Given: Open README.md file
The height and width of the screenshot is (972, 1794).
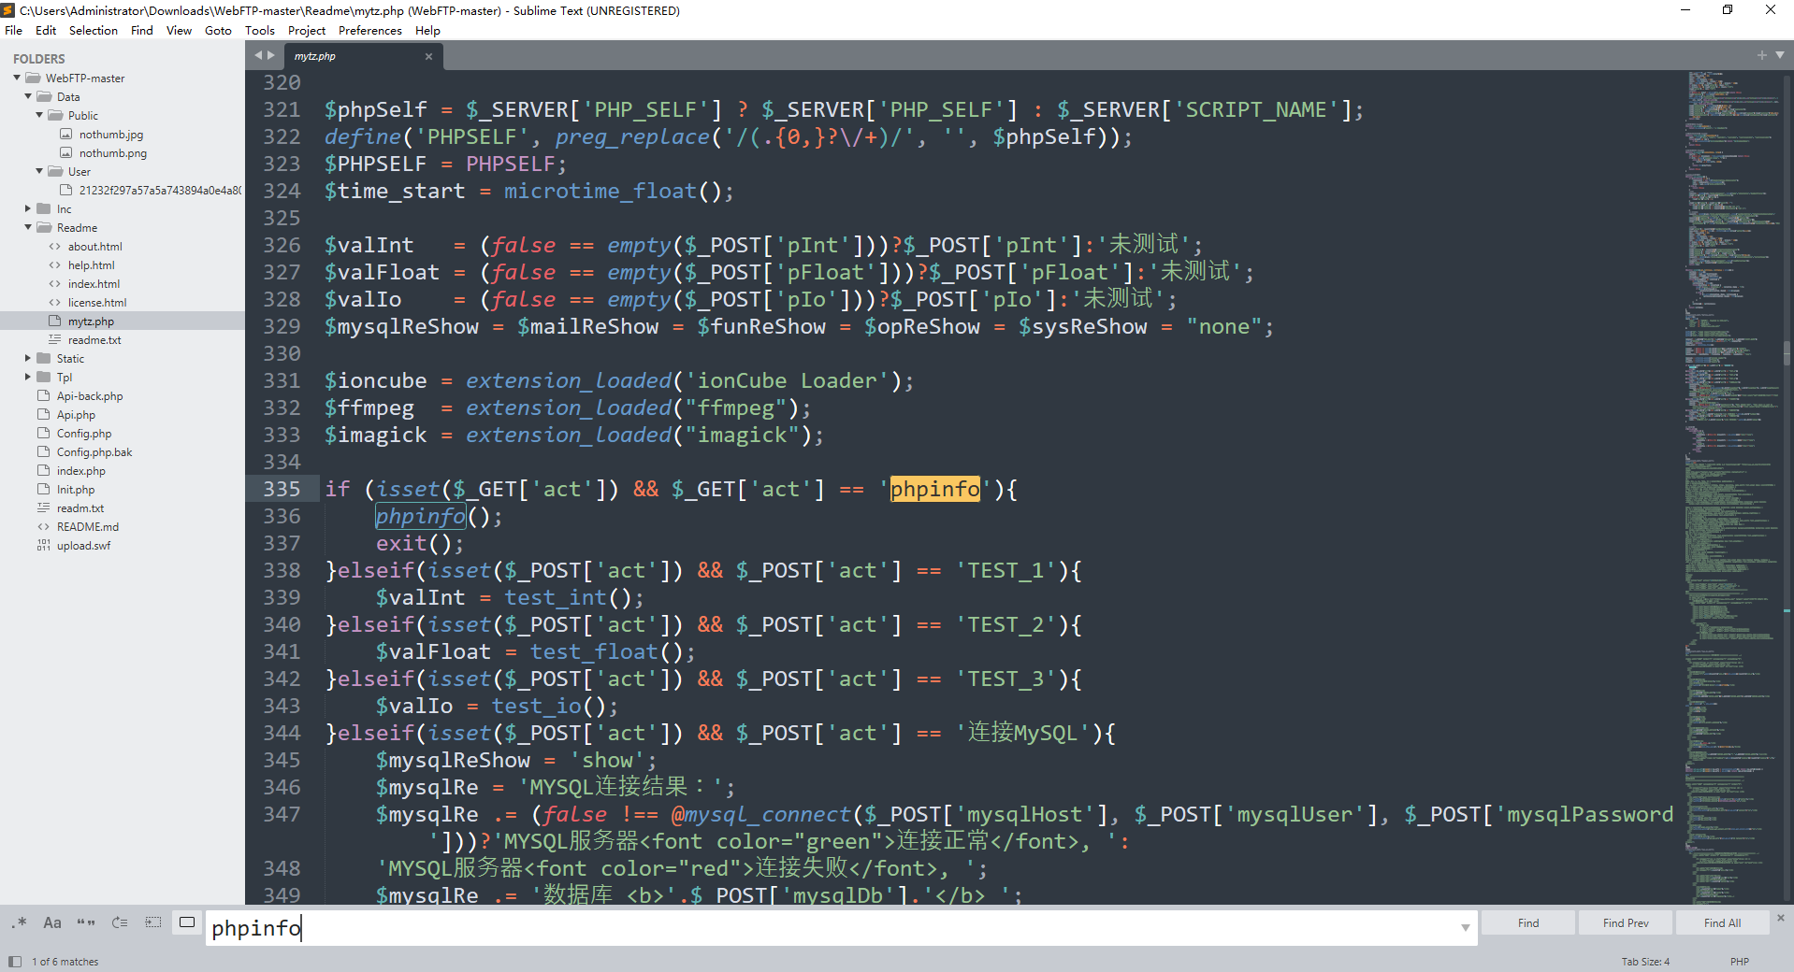Looking at the screenshot, I should pyautogui.click(x=87, y=527).
